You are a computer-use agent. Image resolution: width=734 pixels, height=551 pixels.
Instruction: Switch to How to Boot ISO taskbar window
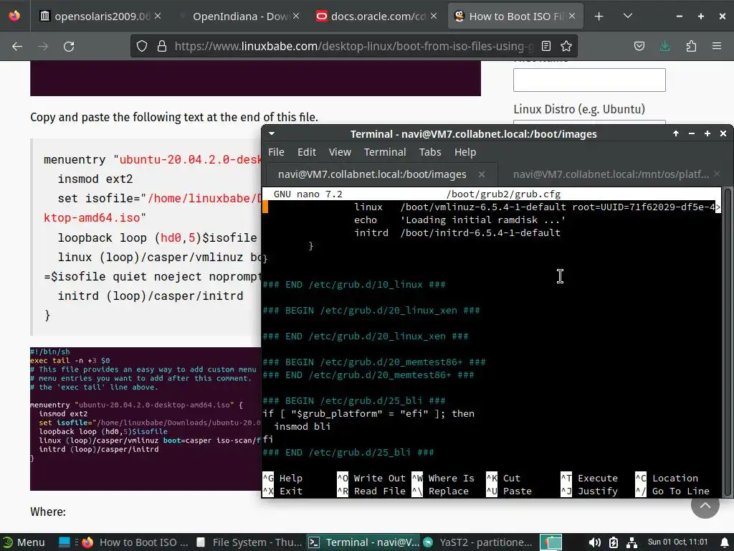click(x=135, y=542)
